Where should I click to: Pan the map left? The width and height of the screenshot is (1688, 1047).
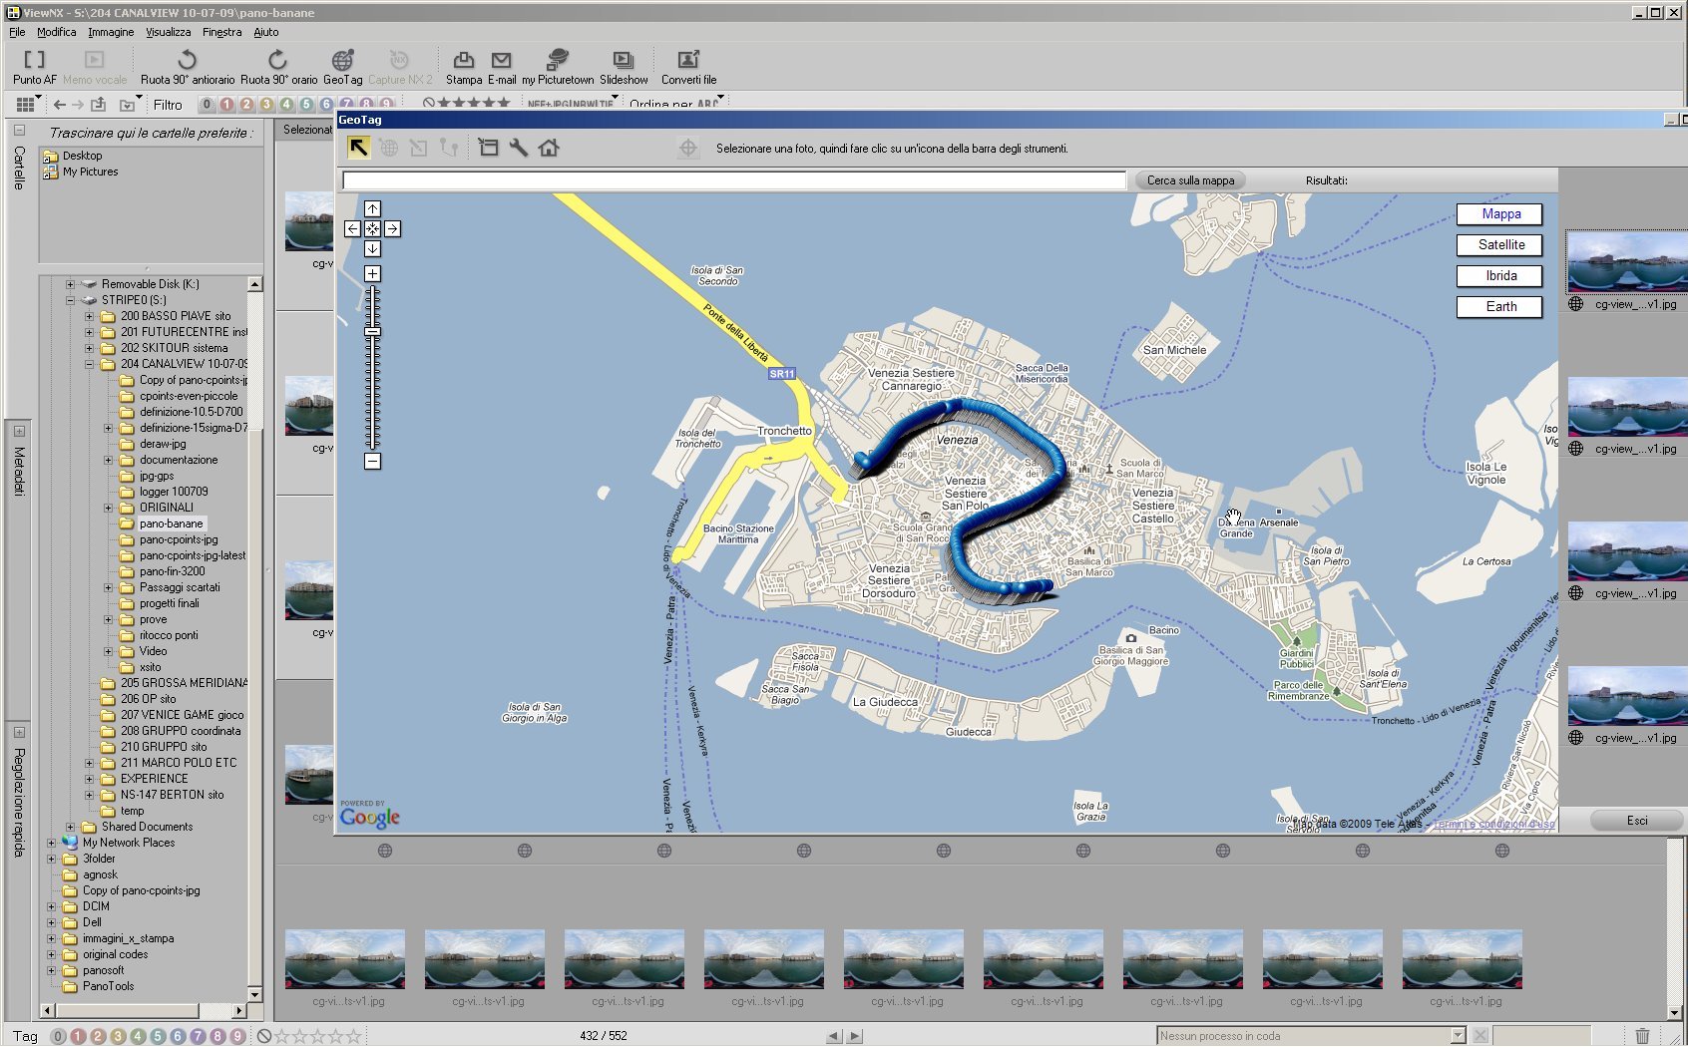[x=352, y=228]
